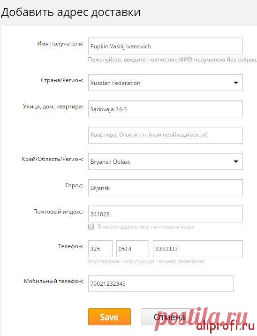This screenshot has height=336, width=257.
Task: Click the Добавить адрес доставки heading
Action: pyautogui.click(x=71, y=12)
